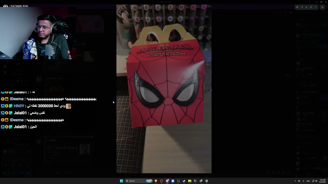This screenshot has width=328, height=184.
Task: Open the three-dots more options menu
Action: (x=316, y=7)
